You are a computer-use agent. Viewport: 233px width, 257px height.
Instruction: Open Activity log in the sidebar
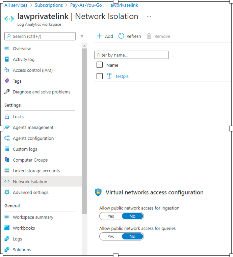tap(24, 59)
